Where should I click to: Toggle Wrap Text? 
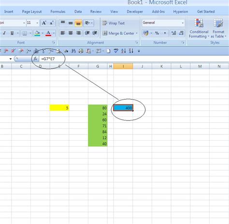[114, 23]
